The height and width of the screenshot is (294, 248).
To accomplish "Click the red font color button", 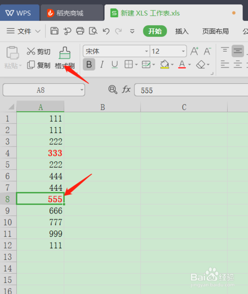I will click(182, 65).
